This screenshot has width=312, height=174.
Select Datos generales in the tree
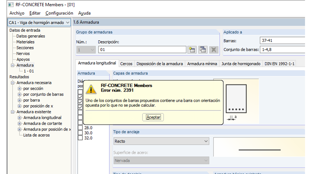pos(31,36)
